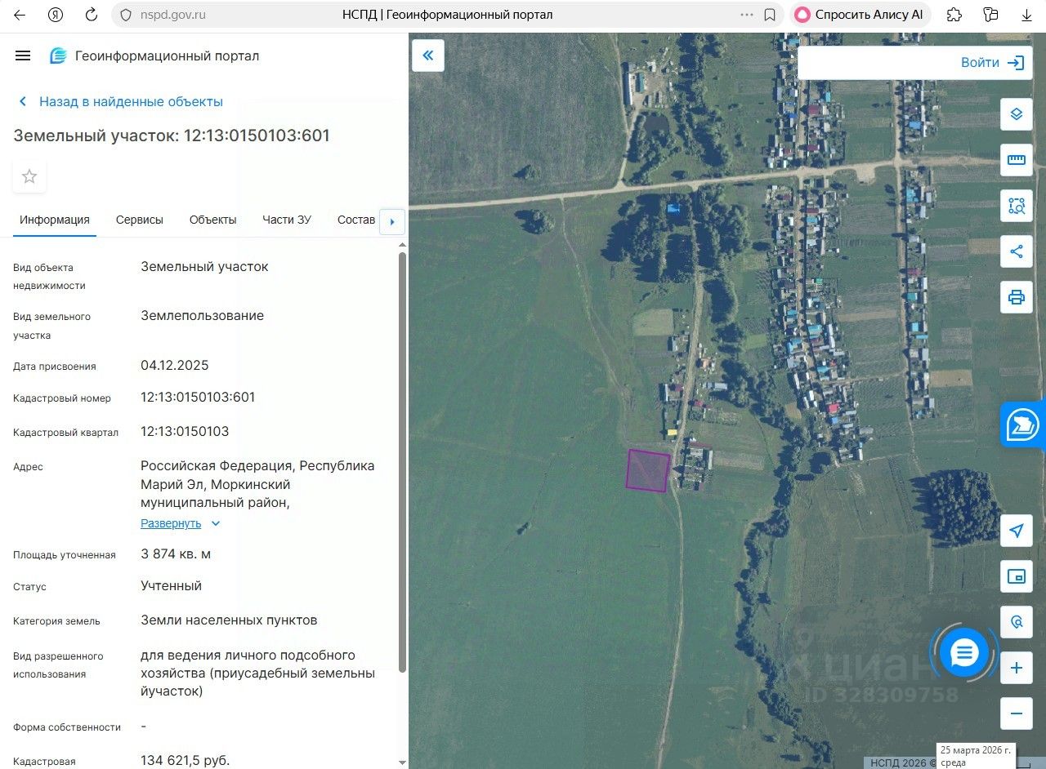Click the land category Земли населенных пунктов

pos(229,620)
